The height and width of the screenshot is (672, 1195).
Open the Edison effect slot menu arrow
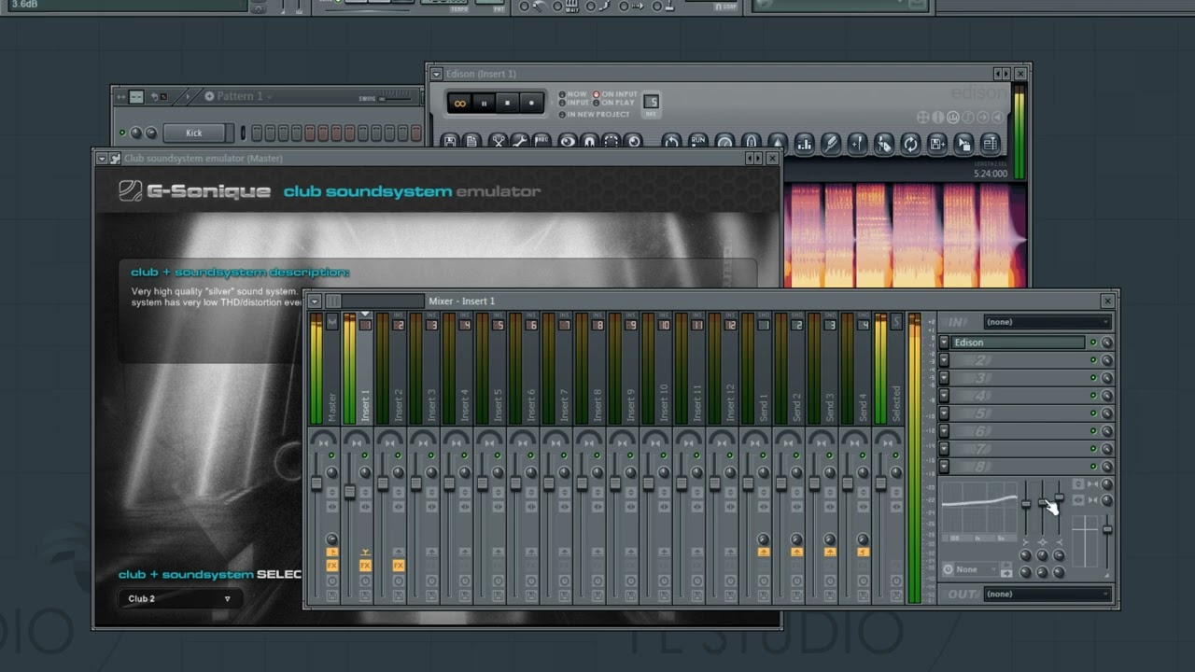click(944, 343)
